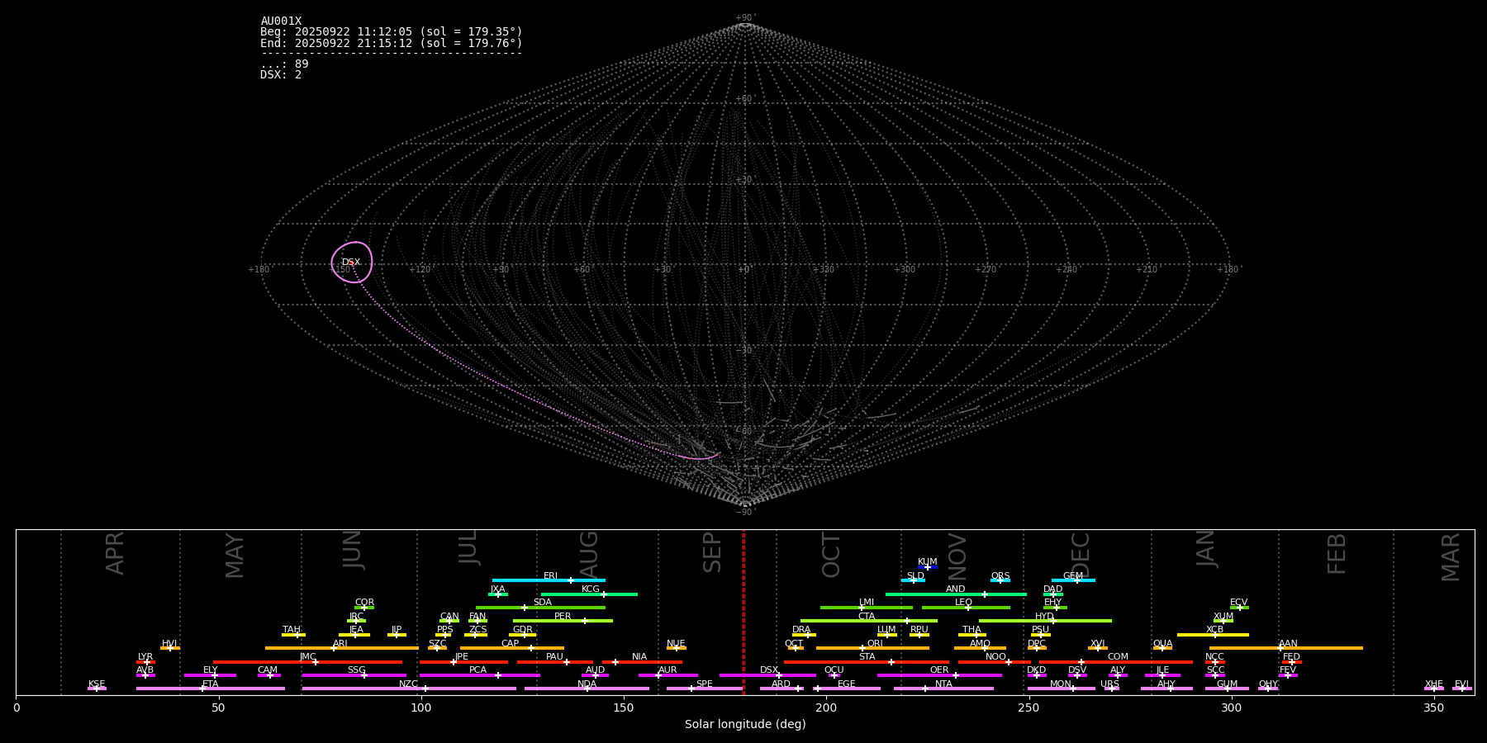This screenshot has height=743, width=1487.
Task: Click the FEB month label
Action: (1337, 554)
